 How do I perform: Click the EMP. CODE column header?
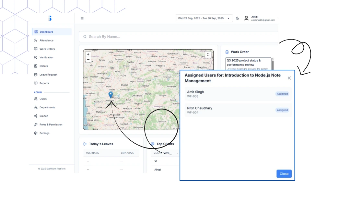(x=127, y=153)
